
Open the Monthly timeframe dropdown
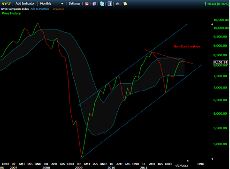(52, 3)
